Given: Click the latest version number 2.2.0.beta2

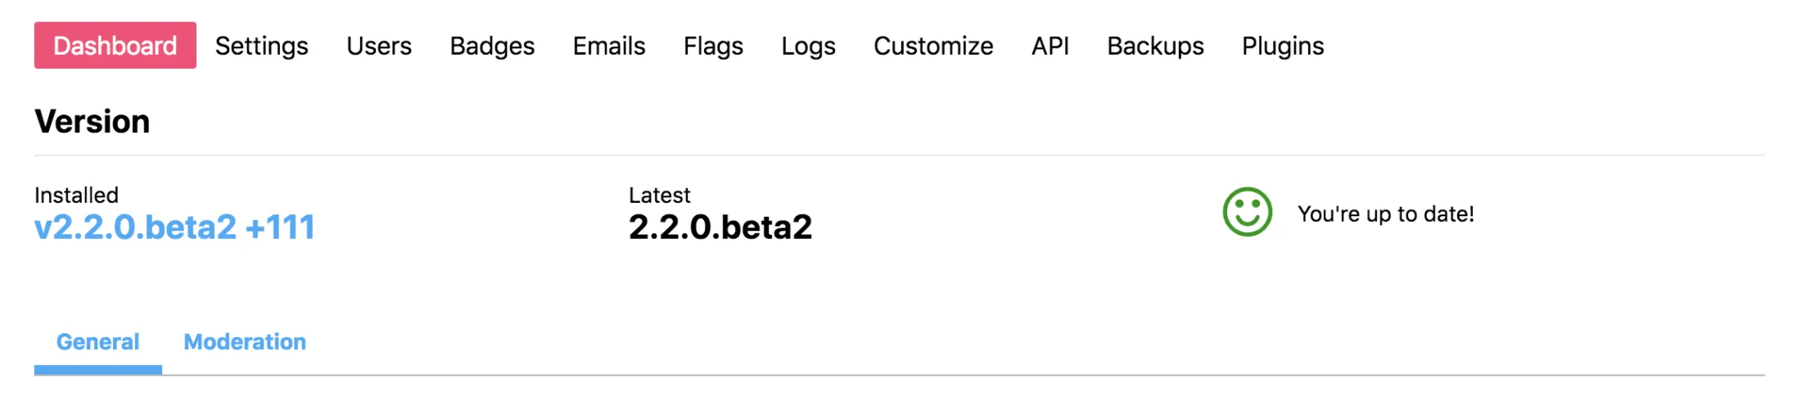Looking at the screenshot, I should click(x=720, y=227).
